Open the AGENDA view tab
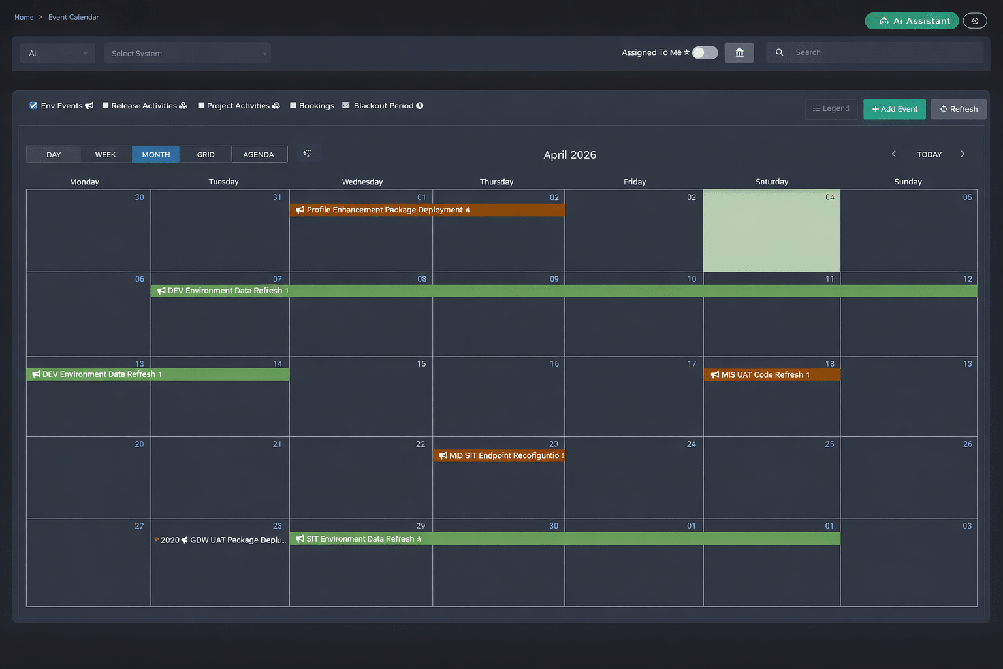 (259, 154)
